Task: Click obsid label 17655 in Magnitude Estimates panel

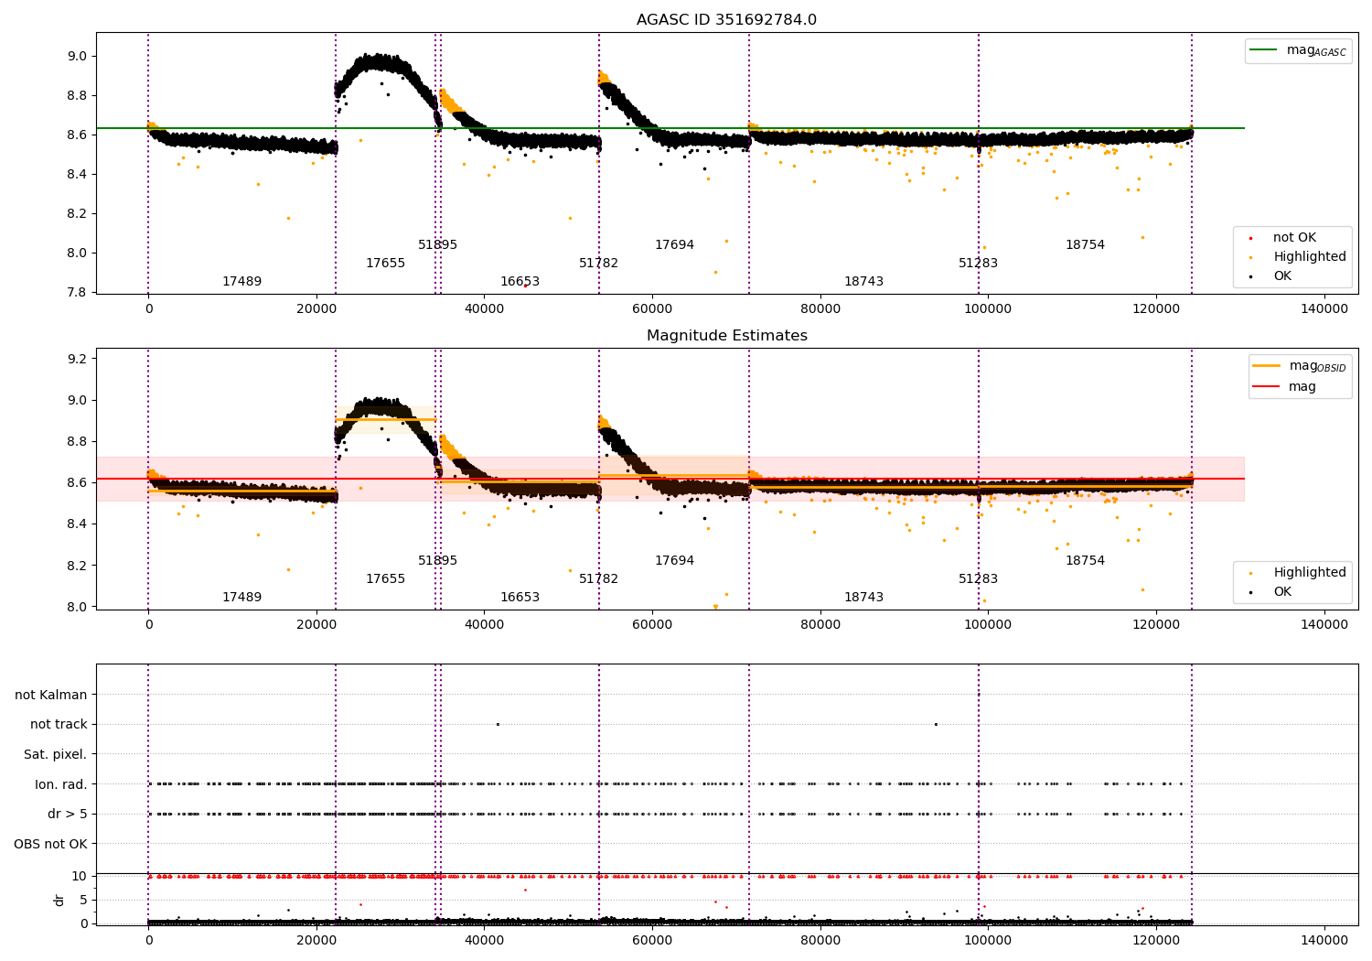Action: [385, 578]
